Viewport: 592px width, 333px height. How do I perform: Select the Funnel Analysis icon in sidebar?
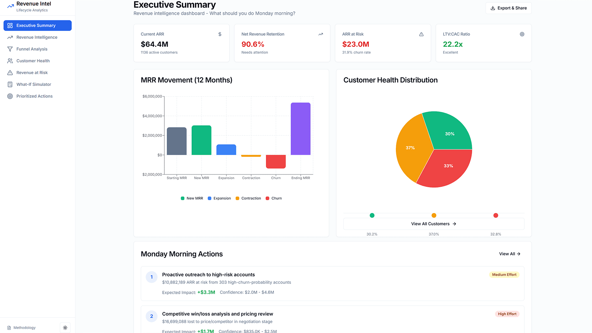tap(10, 49)
